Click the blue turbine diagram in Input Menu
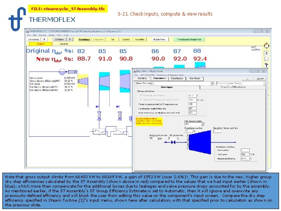This screenshot has width=281, height=211. tap(200, 142)
